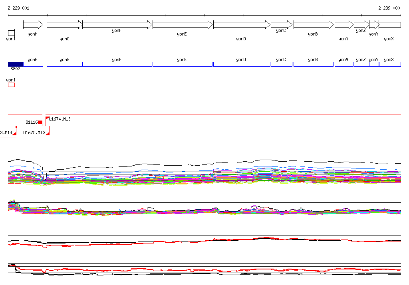The height and width of the screenshot is (285, 409).
Task: Select the blue yonB segment box
Action: [x=314, y=64]
